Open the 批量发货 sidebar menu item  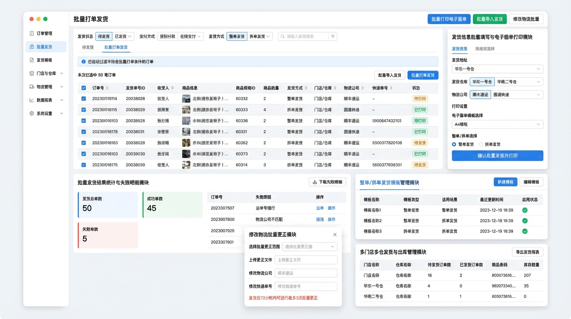(44, 47)
